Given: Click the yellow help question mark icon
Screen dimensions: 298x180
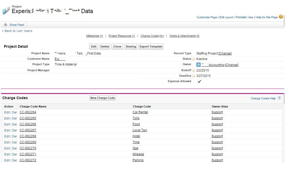Looking at the screenshot, I should pos(281,17).
